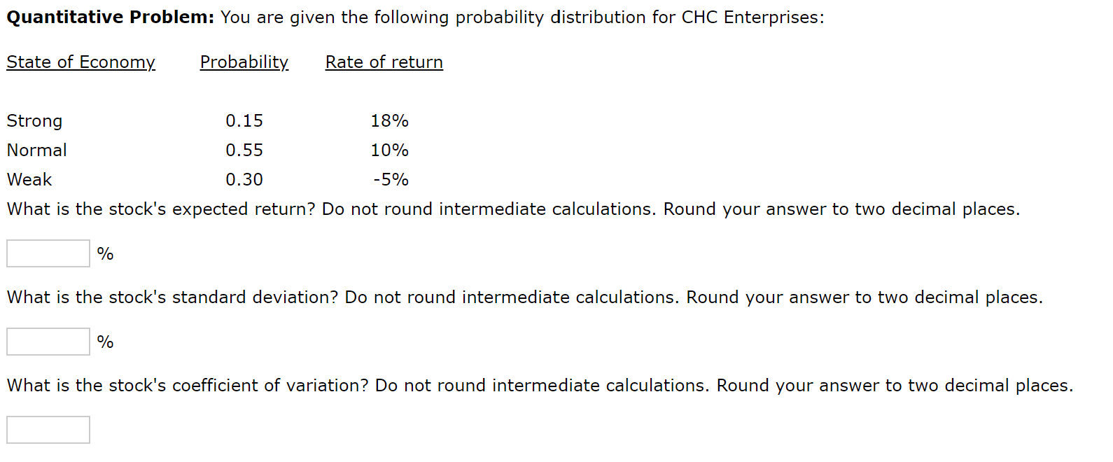Click the expected return input field
The image size is (1113, 462).
[x=47, y=253]
